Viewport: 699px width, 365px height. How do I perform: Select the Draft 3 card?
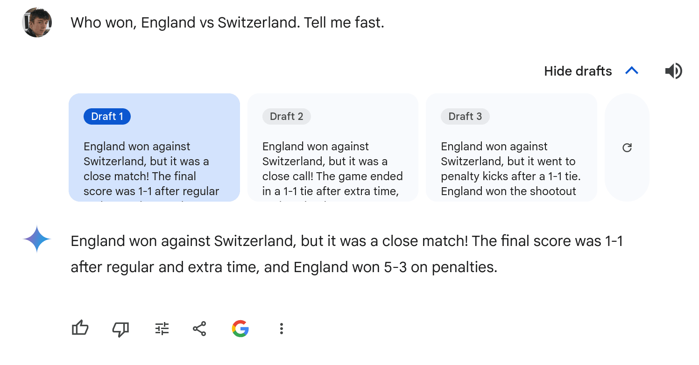point(511,147)
